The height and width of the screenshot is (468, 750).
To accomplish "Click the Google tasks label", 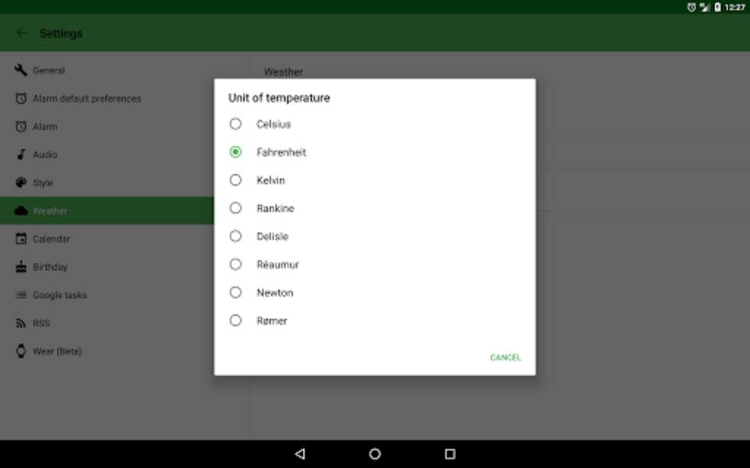I will 60,295.
